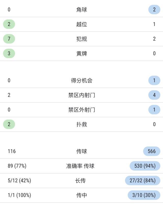Image resolution: width=163 pixels, height=206 pixels.
Task: Select the green 3 badge for 黄牌
Action: [9, 53]
